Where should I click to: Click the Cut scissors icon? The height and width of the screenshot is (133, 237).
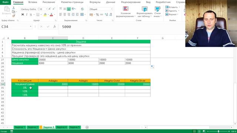click(13, 8)
